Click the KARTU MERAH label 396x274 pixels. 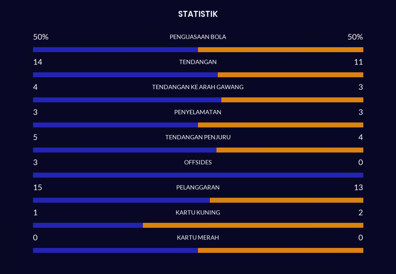(198, 238)
